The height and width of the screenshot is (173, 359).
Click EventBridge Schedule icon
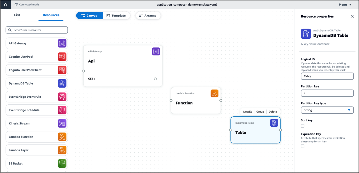62,110
